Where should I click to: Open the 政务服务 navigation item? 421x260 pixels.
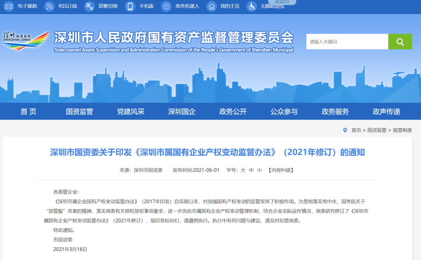coord(335,111)
